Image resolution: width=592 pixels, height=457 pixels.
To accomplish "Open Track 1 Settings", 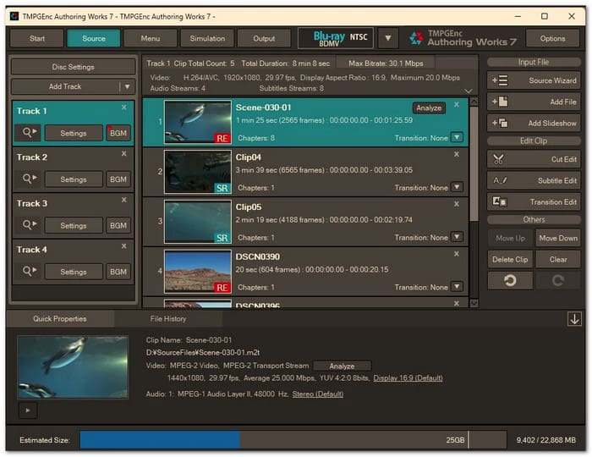I will click(74, 133).
